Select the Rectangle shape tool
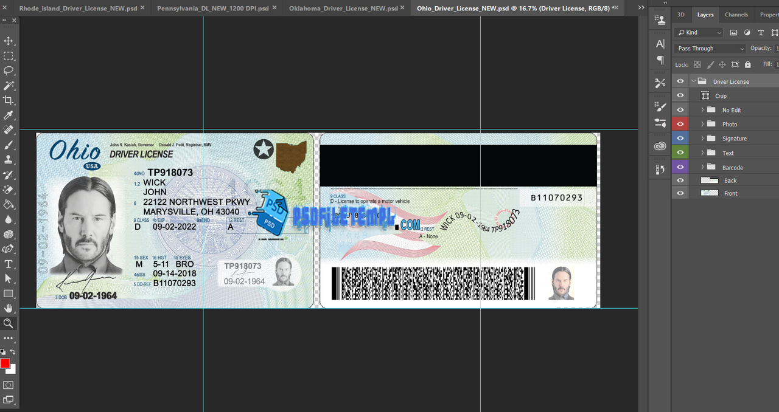779x412 pixels. point(9,294)
